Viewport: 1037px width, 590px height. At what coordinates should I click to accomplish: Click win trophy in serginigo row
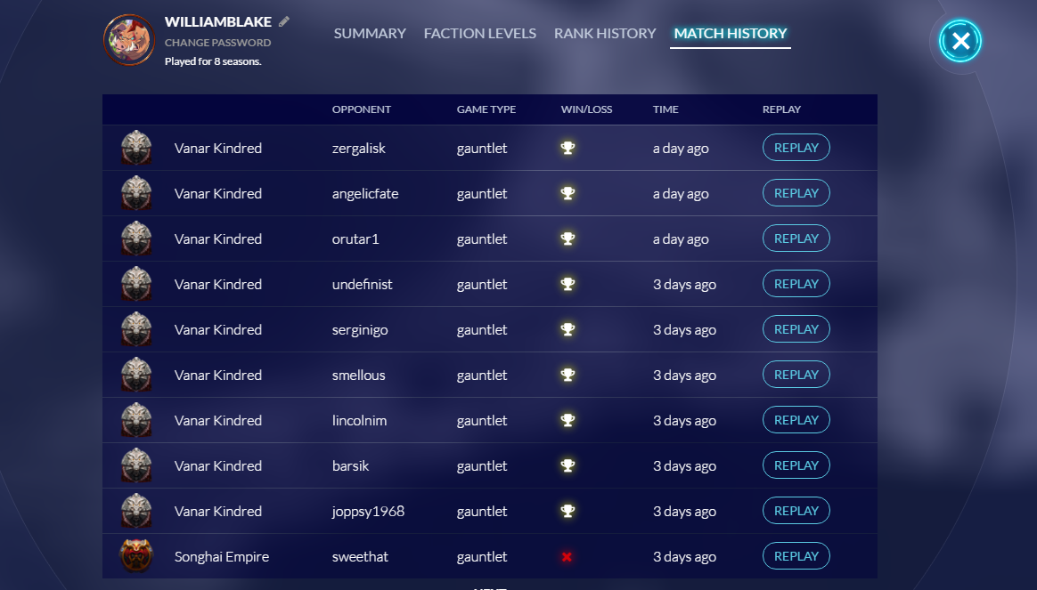567,329
